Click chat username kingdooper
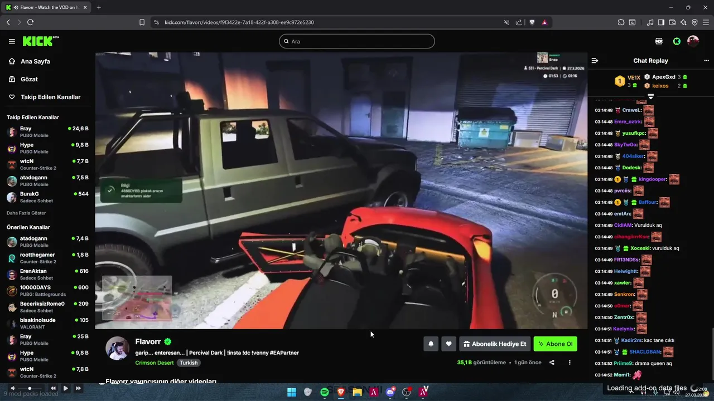Image resolution: width=714 pixels, height=401 pixels. [x=653, y=179]
